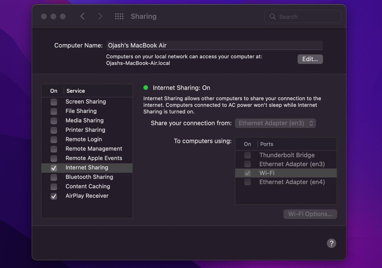The height and width of the screenshot is (268, 382).
Task: Click the Internet Sharing: On status text
Action: click(x=181, y=88)
